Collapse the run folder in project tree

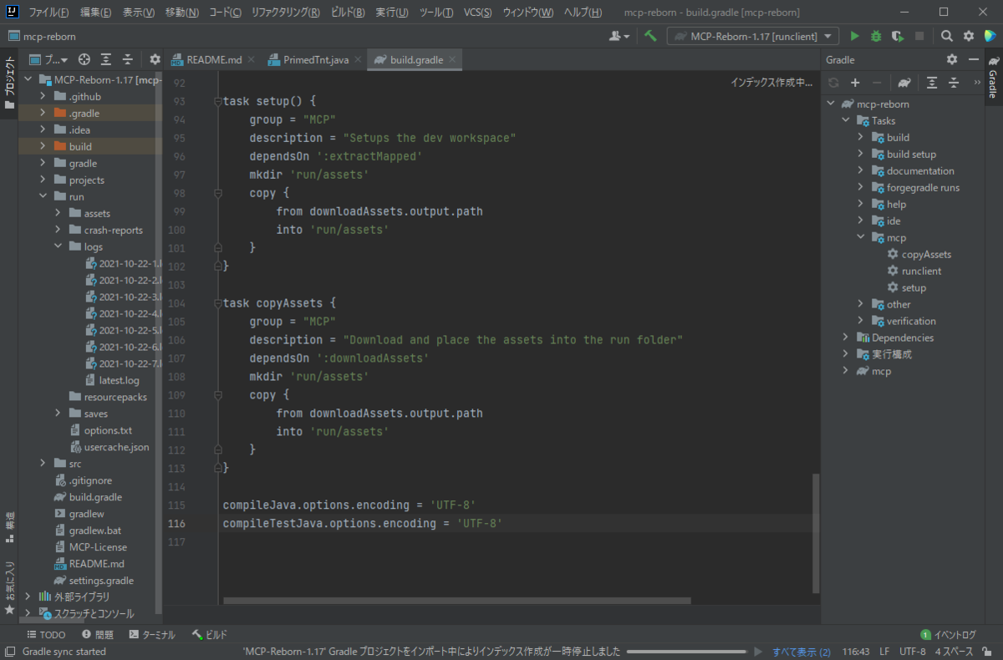click(43, 196)
